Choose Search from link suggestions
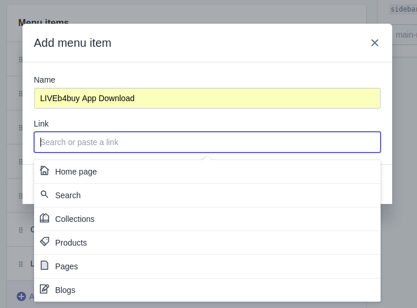 point(207,195)
